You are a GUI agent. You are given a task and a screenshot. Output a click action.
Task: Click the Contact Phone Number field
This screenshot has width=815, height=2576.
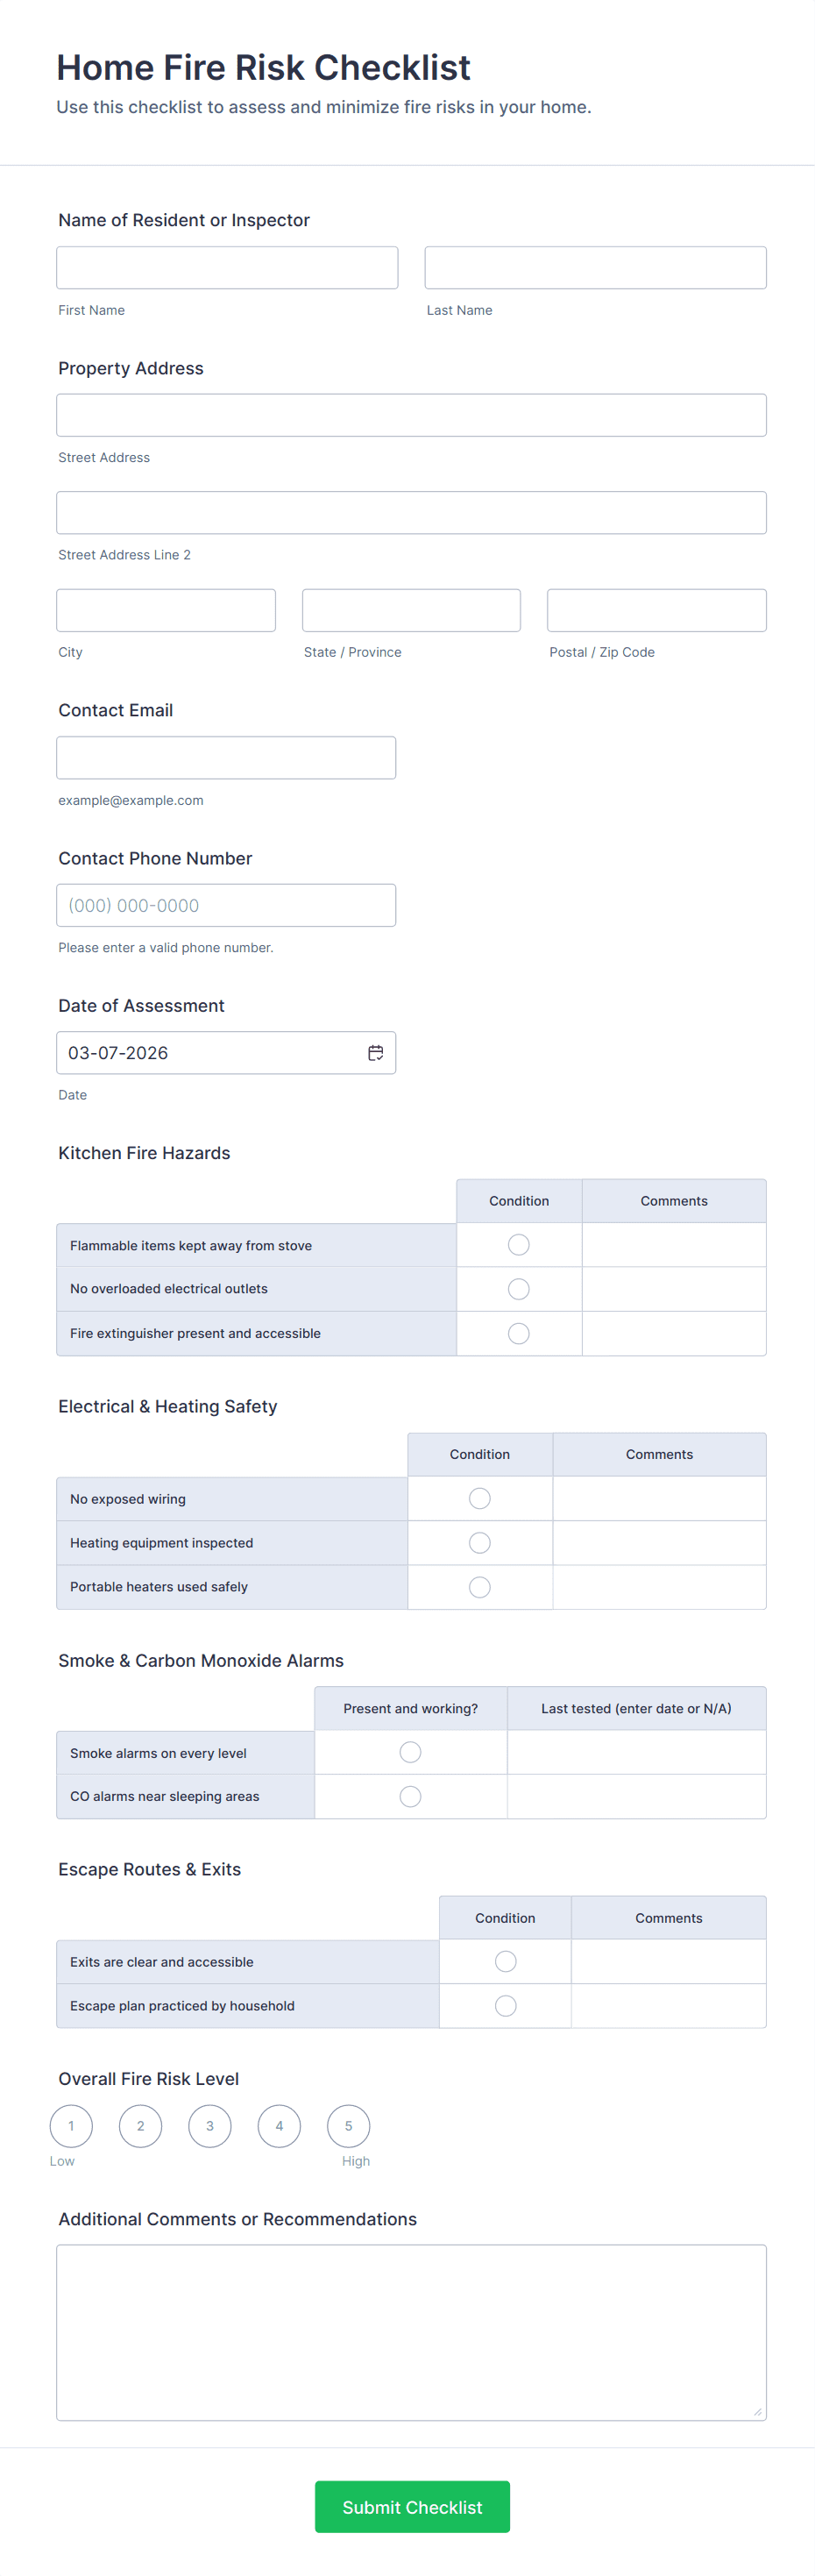click(x=226, y=905)
